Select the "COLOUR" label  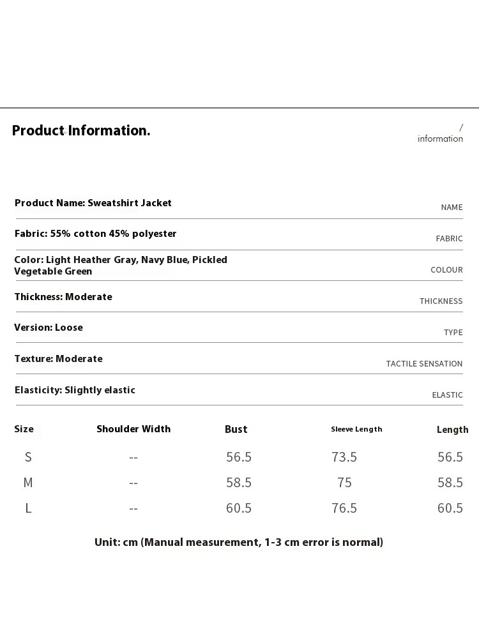446,270
